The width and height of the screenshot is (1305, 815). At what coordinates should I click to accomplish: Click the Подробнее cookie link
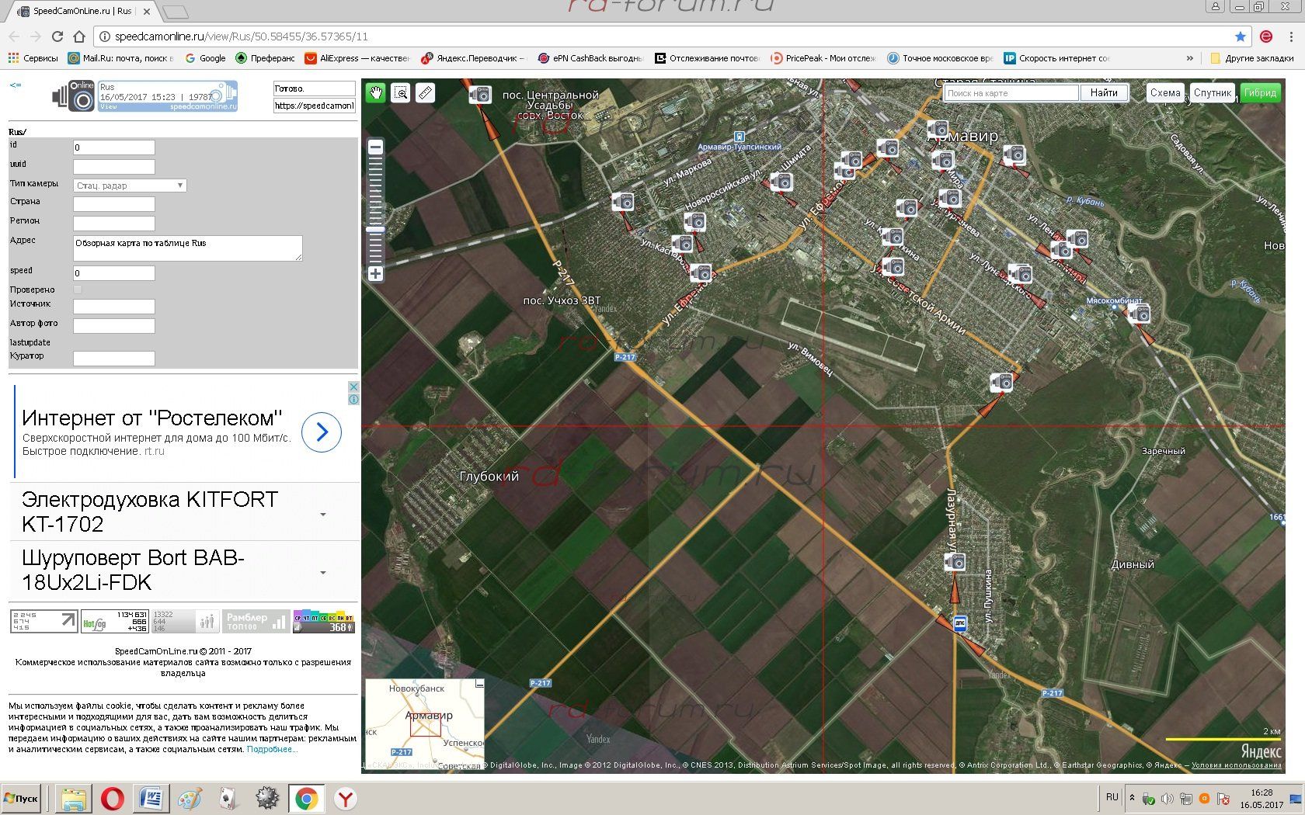click(271, 749)
